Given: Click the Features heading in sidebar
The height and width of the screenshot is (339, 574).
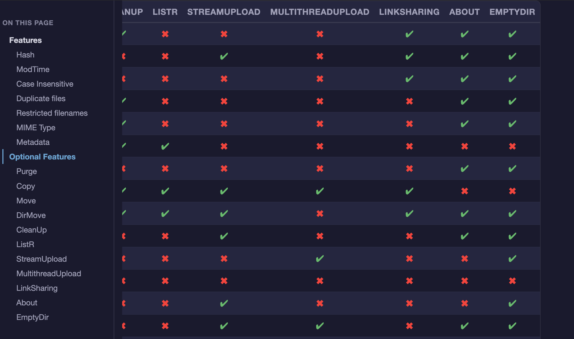Looking at the screenshot, I should pyautogui.click(x=25, y=40).
